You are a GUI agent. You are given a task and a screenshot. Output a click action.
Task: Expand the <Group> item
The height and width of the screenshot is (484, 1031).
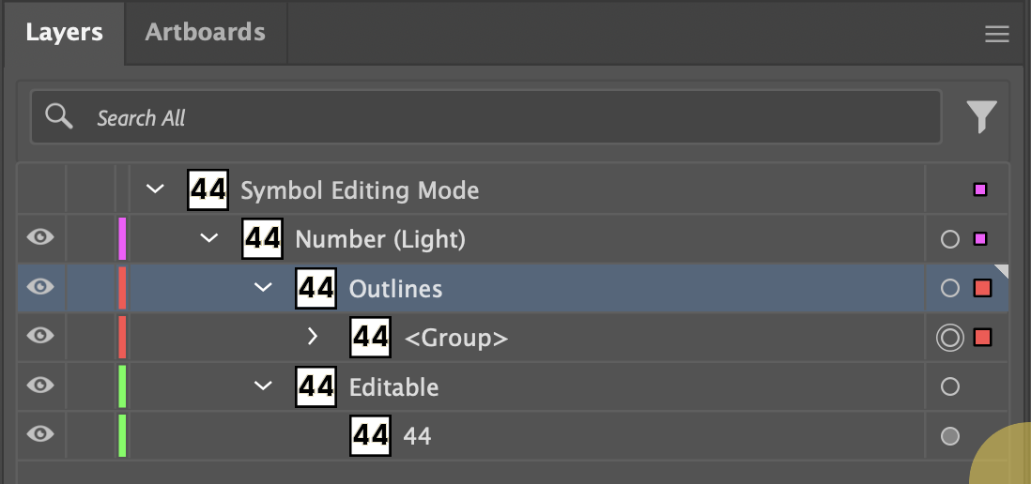(315, 337)
